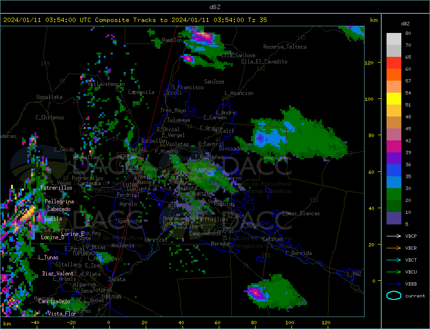The width and height of the screenshot is (430, 329).
Task: Click the green VBCU arrow legend icon
Action: click(x=394, y=272)
